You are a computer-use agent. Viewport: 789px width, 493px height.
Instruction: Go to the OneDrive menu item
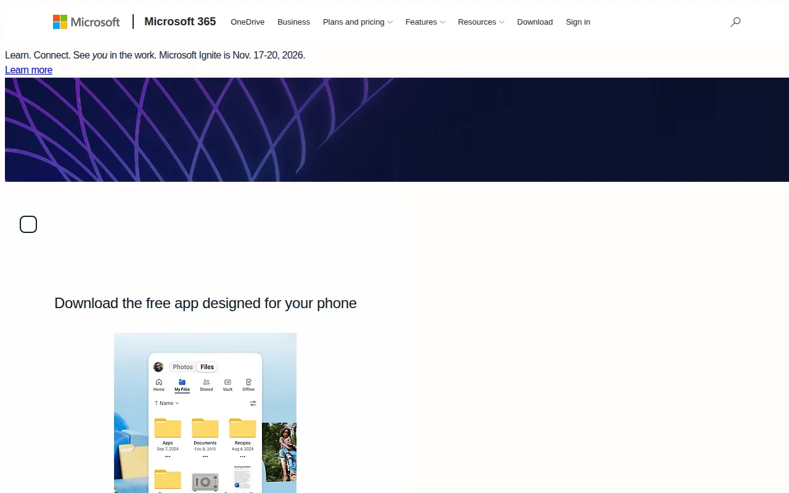[248, 22]
